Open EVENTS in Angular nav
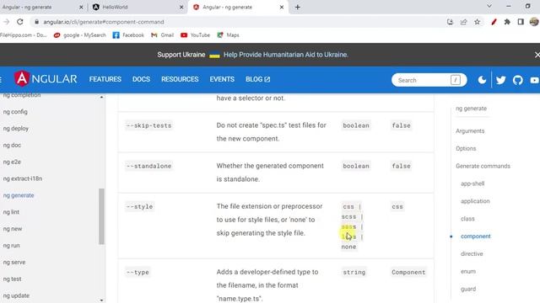The height and width of the screenshot is (303, 540). point(222,79)
